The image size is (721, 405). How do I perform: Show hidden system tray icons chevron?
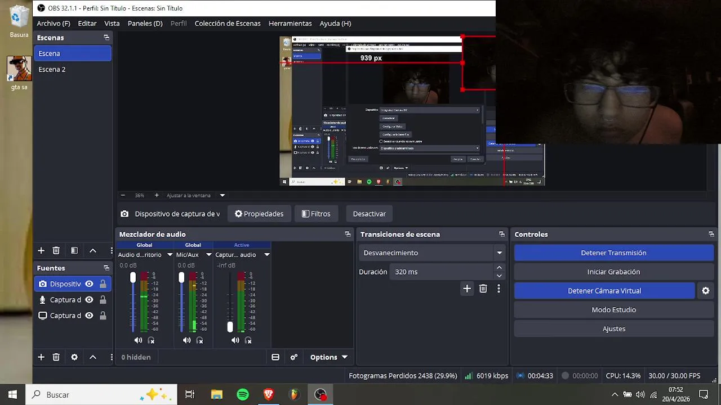pyautogui.click(x=615, y=395)
